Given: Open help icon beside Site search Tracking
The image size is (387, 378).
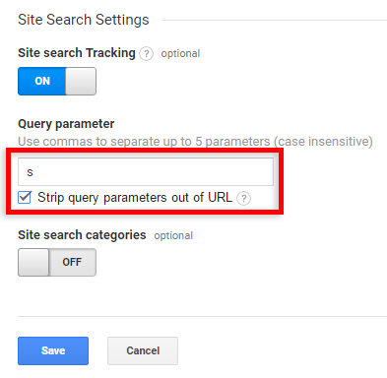Looking at the screenshot, I should pyautogui.click(x=146, y=53).
